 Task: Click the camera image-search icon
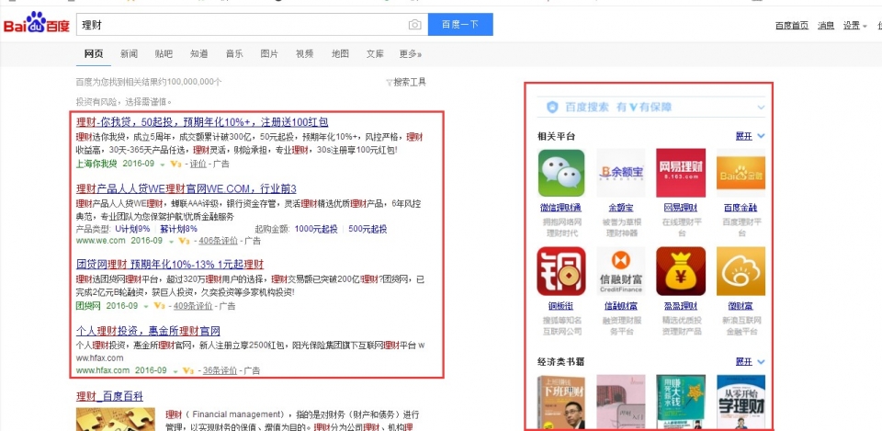tap(414, 25)
